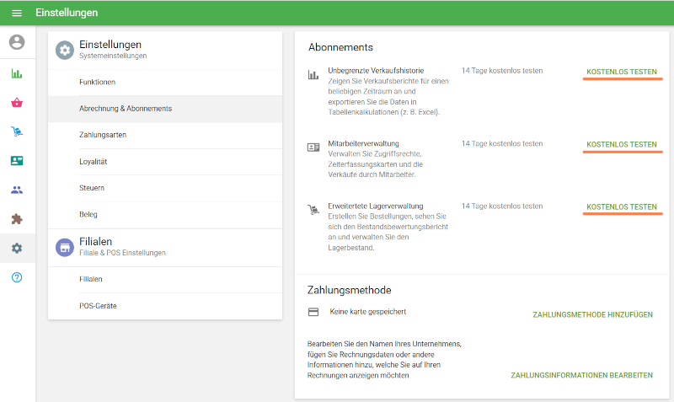Select Abrechnung & Abonnements menu item
Image resolution: width=674 pixels, height=402 pixels.
(126, 109)
